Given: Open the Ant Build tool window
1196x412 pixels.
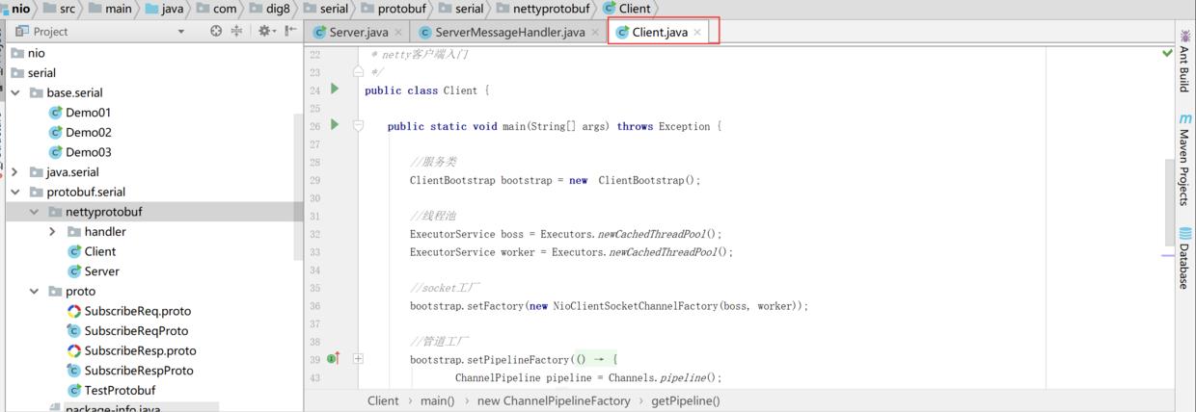Looking at the screenshot, I should (1184, 62).
